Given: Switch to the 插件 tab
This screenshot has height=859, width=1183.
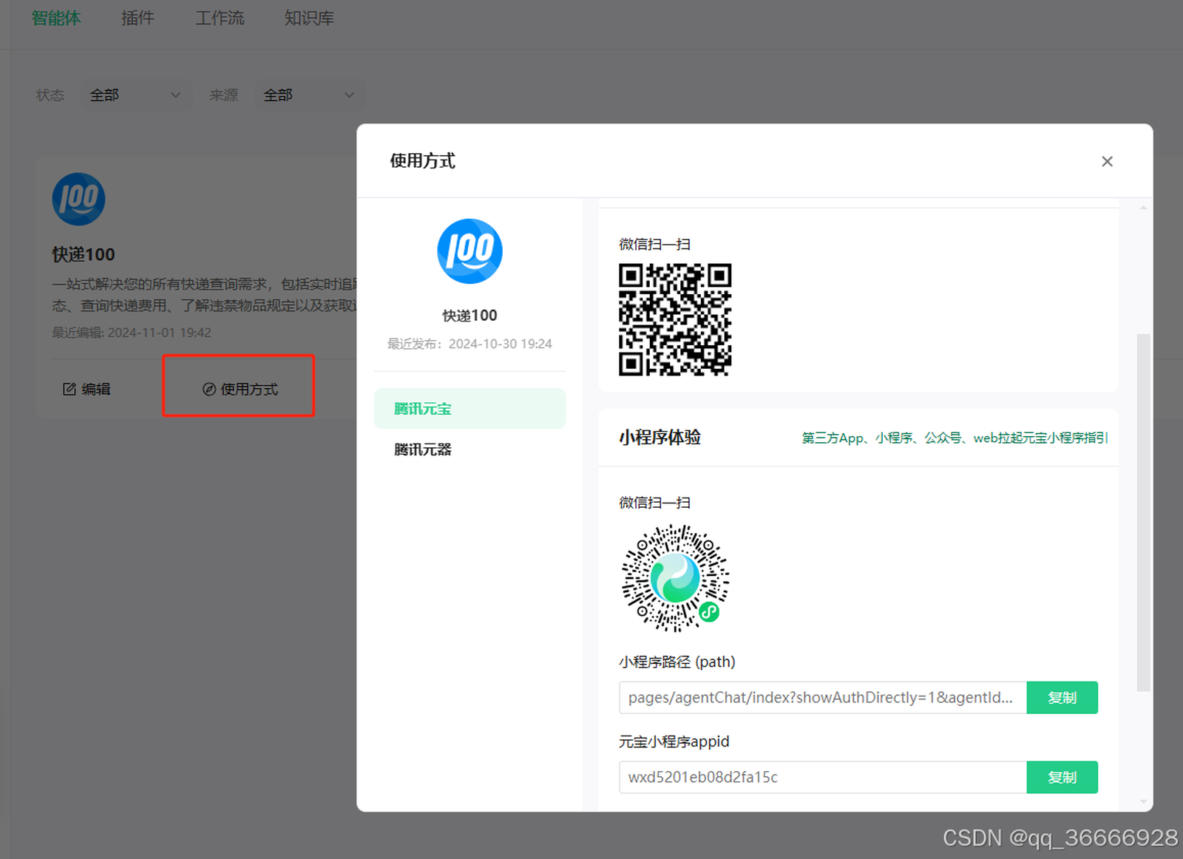Looking at the screenshot, I should point(138,18).
